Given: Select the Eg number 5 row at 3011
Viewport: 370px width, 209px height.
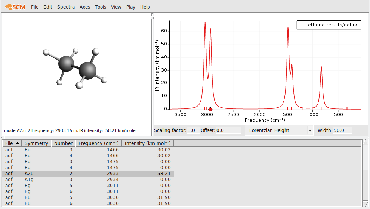Looking at the screenshot, I should pos(88,185).
